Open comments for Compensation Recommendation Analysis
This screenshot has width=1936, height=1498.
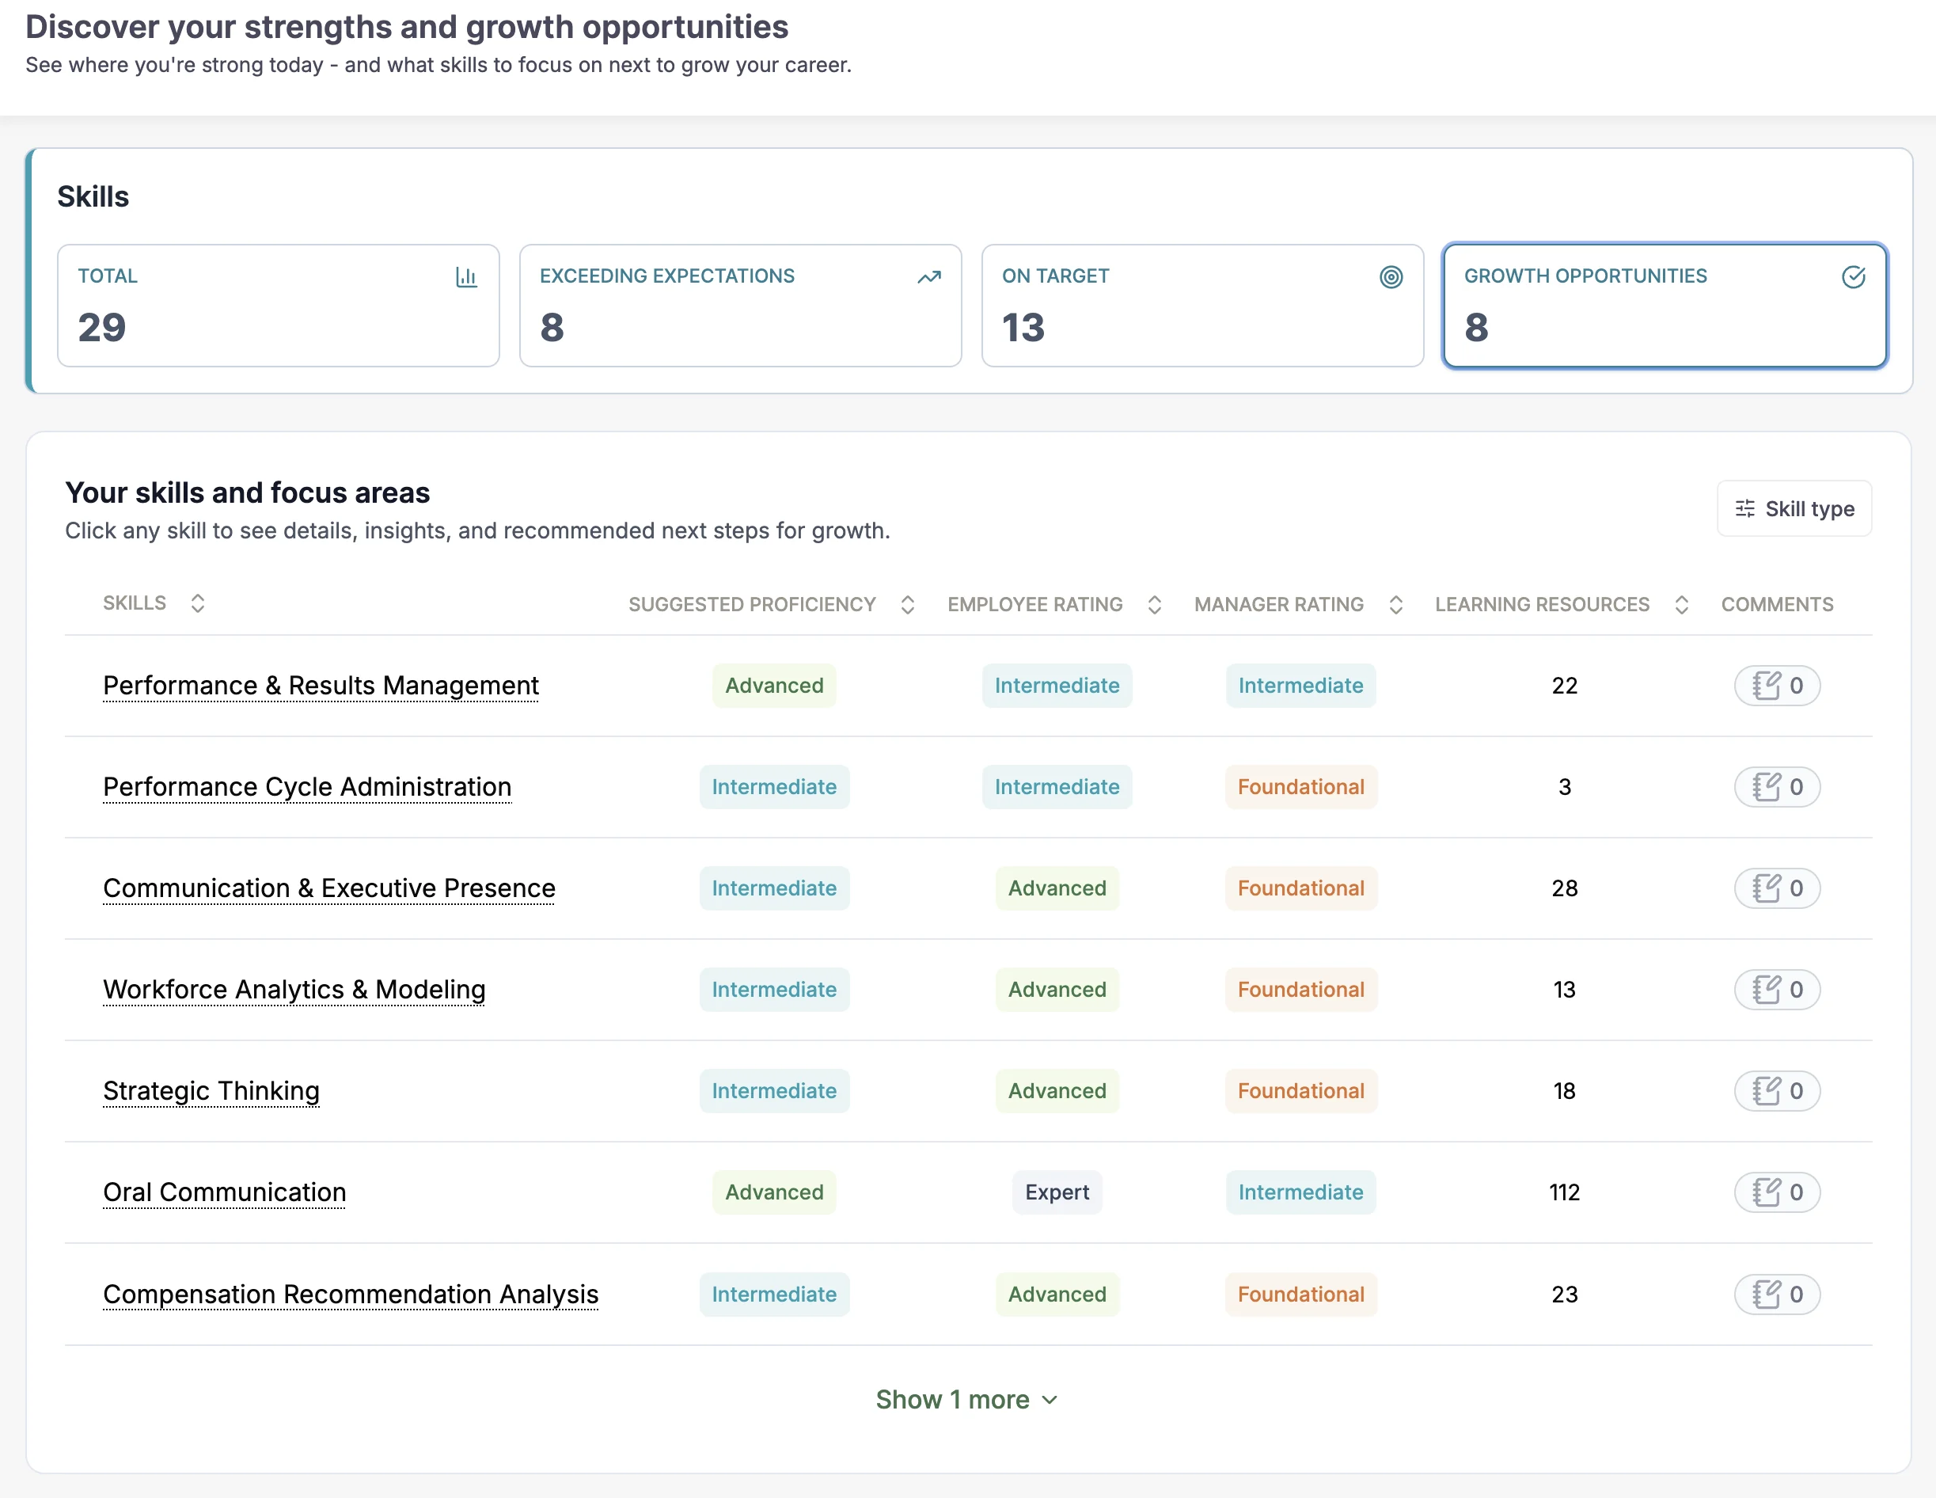[x=1778, y=1294]
